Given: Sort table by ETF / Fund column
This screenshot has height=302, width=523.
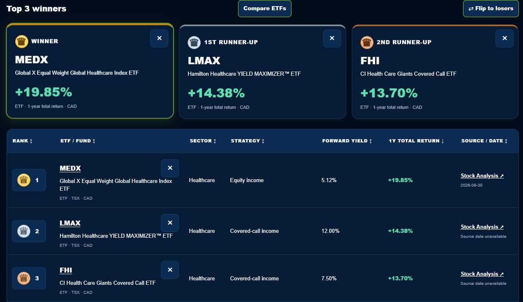Looking at the screenshot, I should [x=78, y=141].
